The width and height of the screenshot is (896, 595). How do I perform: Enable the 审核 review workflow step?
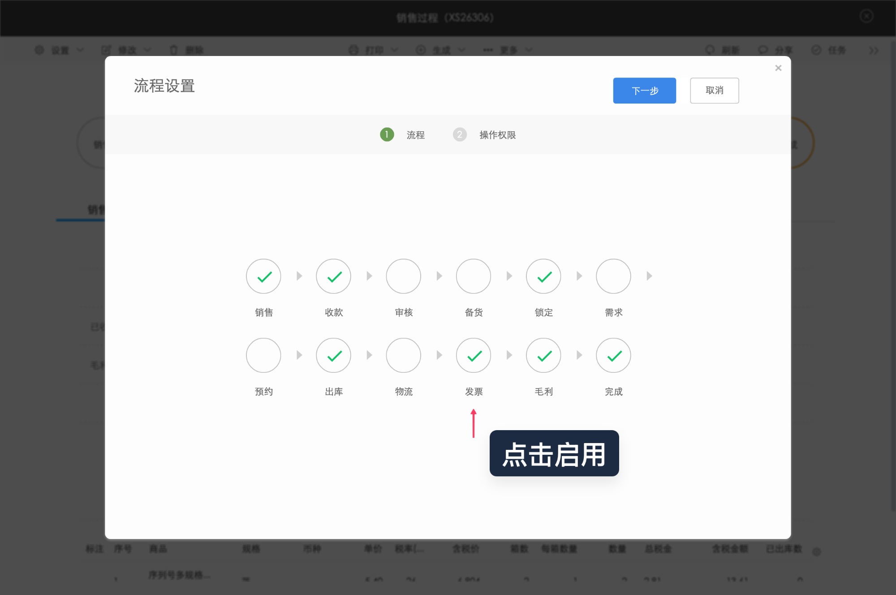click(403, 276)
